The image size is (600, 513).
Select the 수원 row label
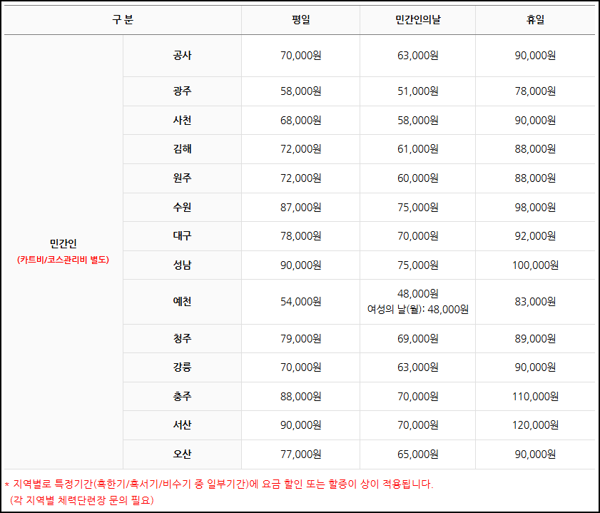coord(182,207)
